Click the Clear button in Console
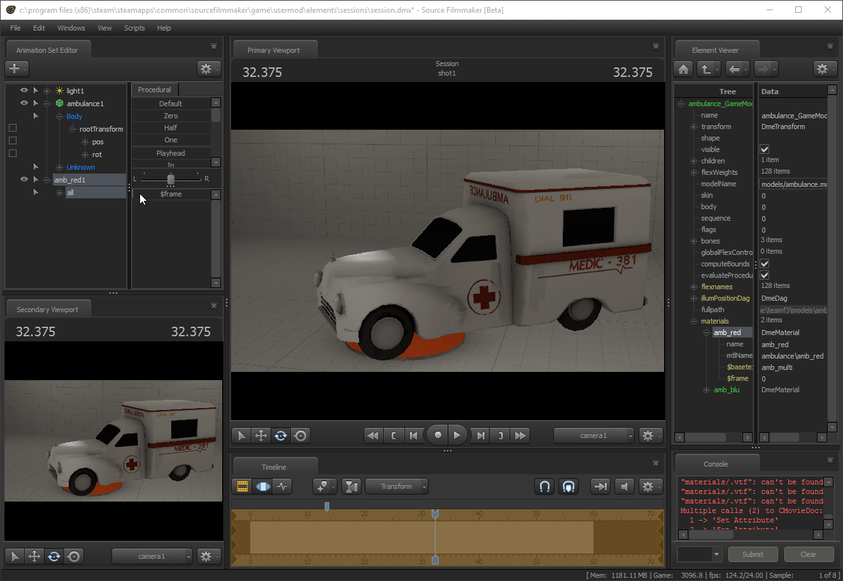This screenshot has width=843, height=581. point(809,554)
